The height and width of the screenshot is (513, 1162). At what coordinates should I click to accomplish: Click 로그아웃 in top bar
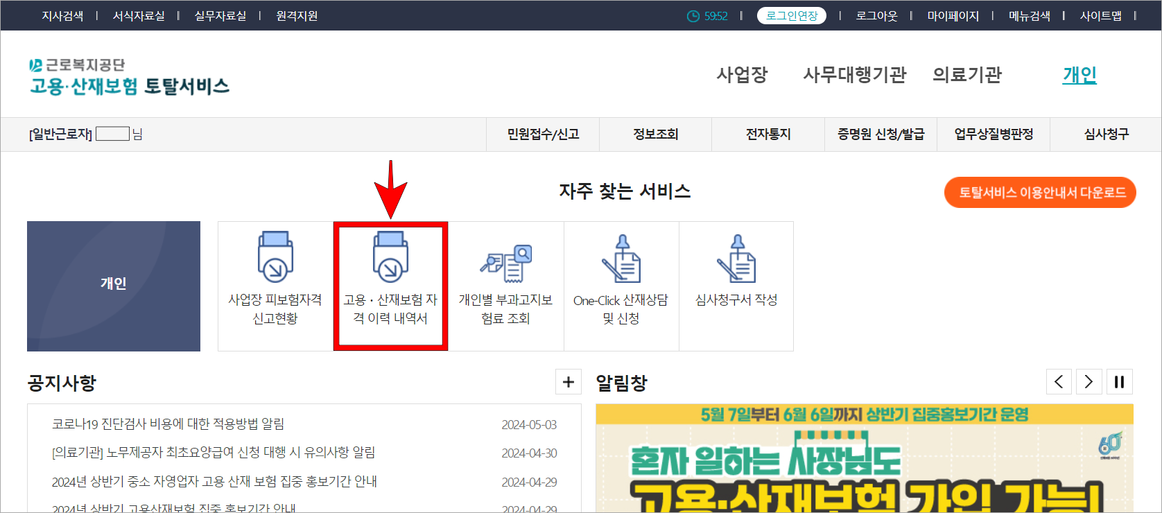coord(876,16)
